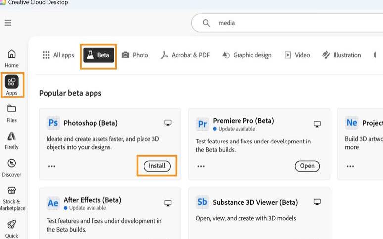Select Apps in the sidebar

[12, 85]
